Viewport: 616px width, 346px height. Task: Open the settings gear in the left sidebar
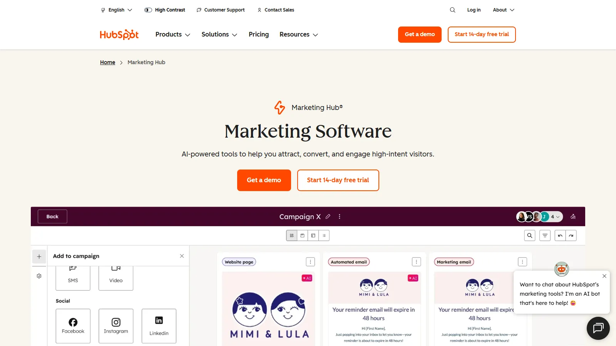coord(38,276)
